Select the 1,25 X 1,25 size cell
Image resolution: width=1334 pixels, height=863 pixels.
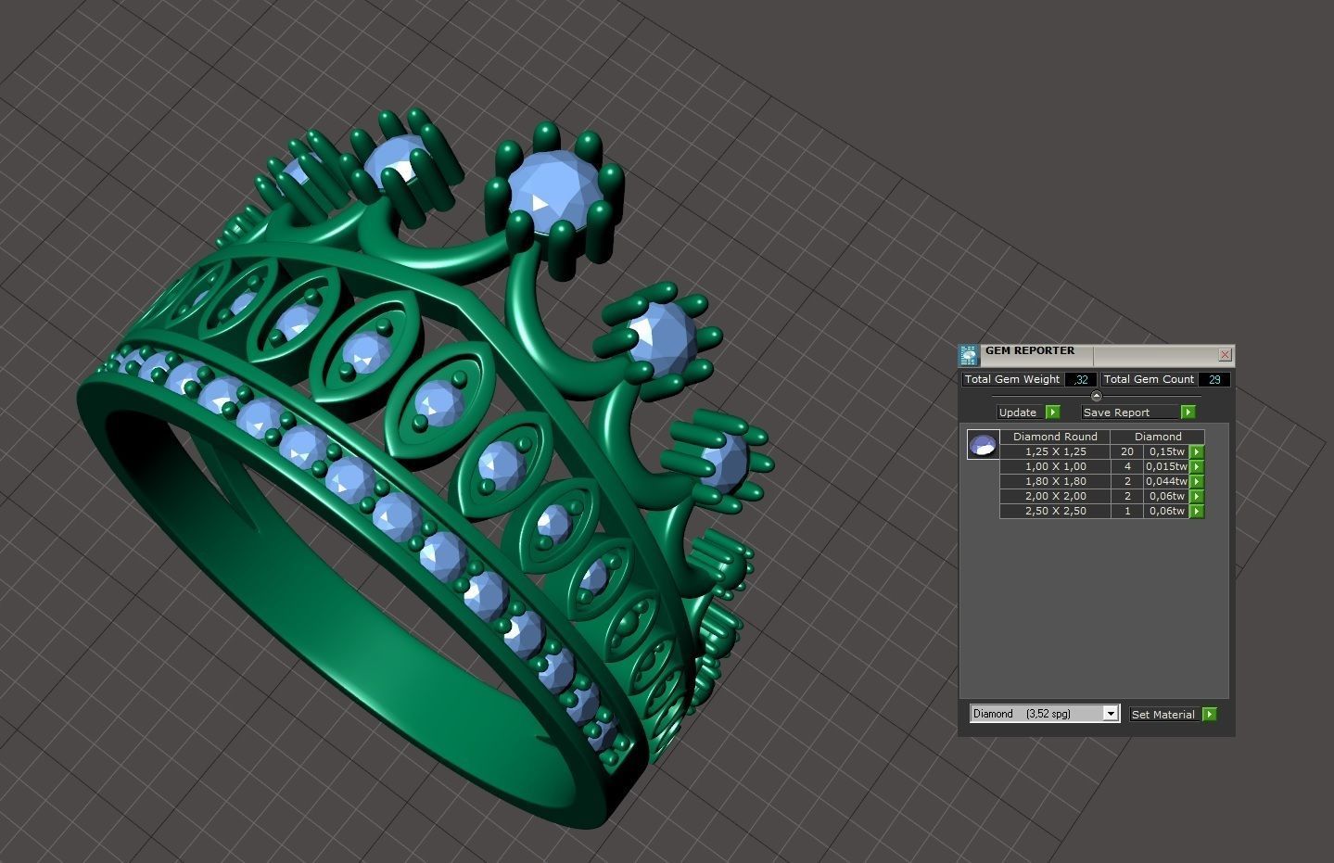tap(1055, 452)
